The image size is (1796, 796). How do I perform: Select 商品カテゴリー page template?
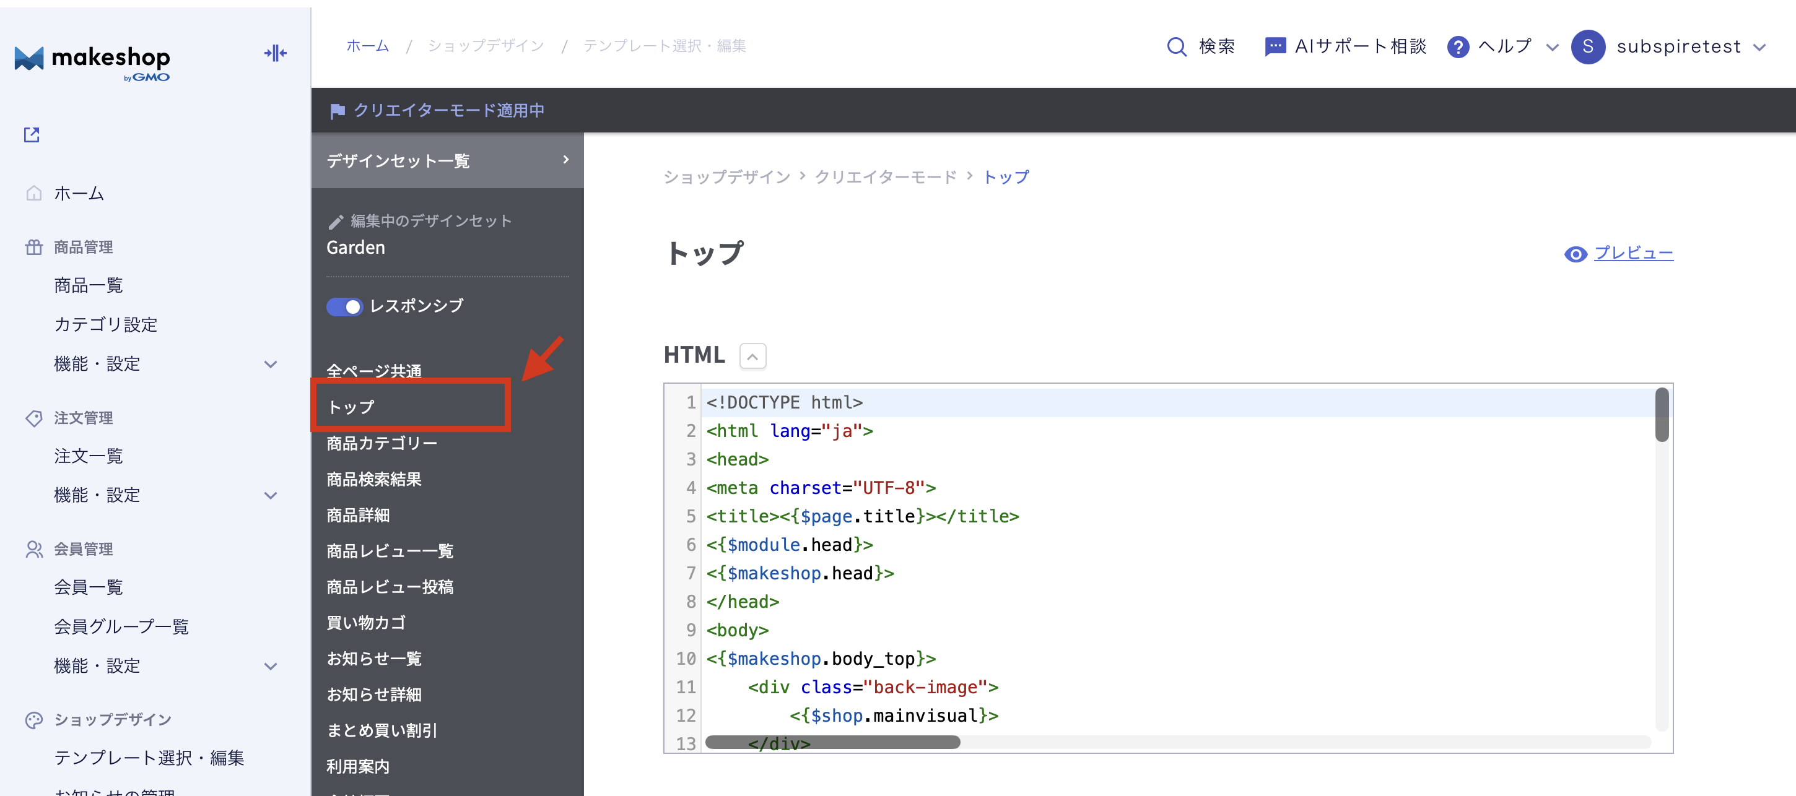(382, 443)
